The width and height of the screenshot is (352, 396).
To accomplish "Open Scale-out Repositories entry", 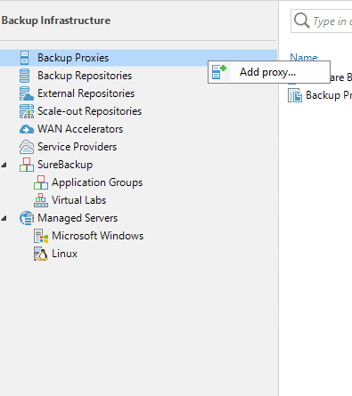I will 89,111.
